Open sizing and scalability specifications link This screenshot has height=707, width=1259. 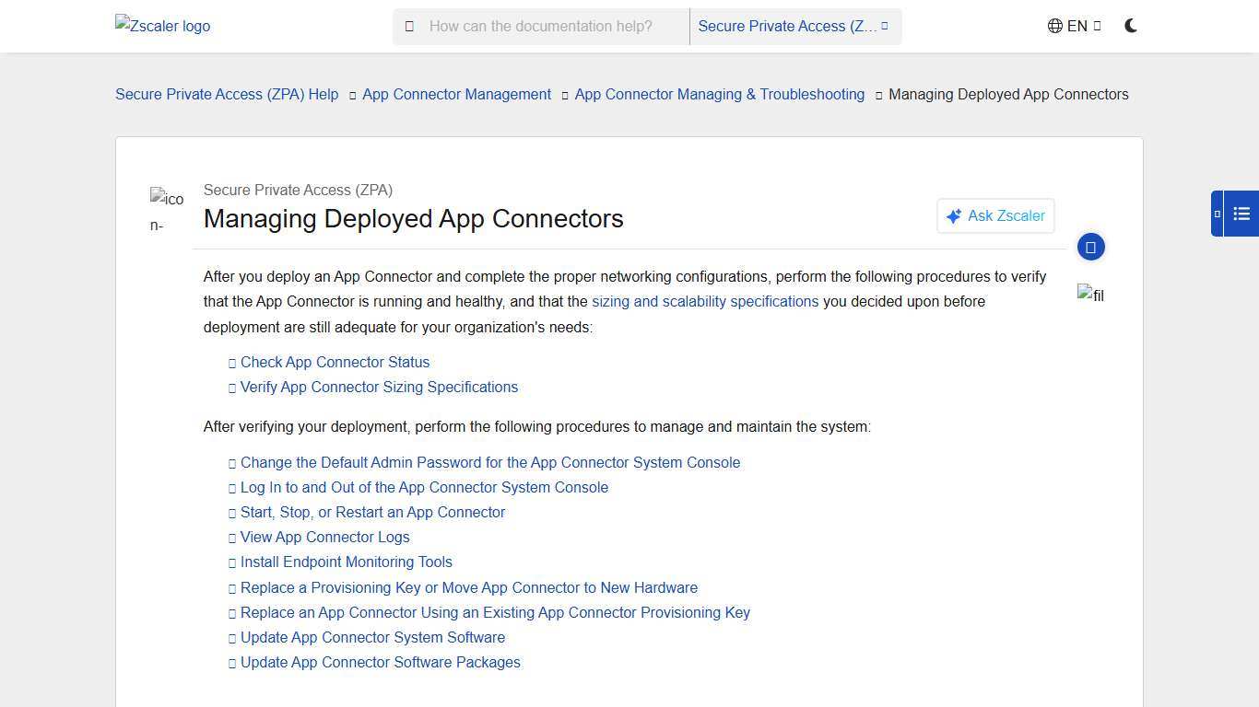pos(705,301)
